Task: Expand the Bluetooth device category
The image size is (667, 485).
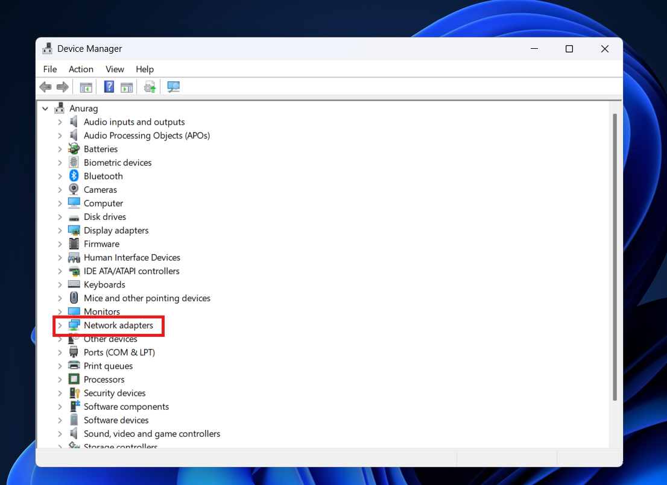Action: 59,176
